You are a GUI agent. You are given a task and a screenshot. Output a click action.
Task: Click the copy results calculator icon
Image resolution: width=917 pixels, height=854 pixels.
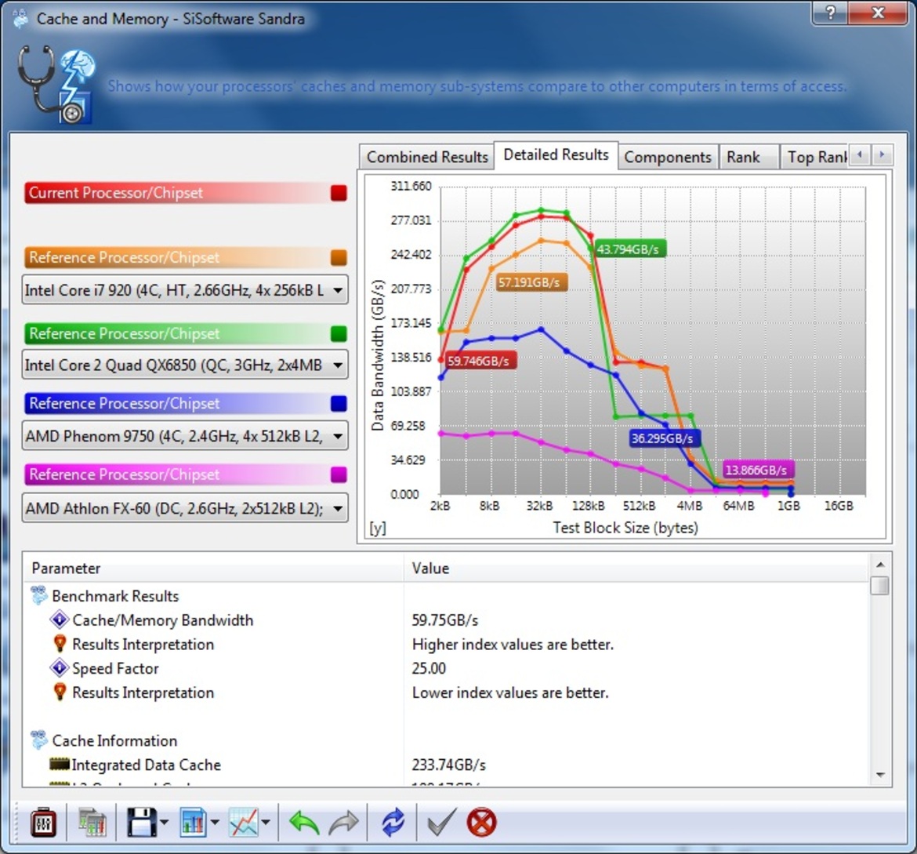[92, 823]
